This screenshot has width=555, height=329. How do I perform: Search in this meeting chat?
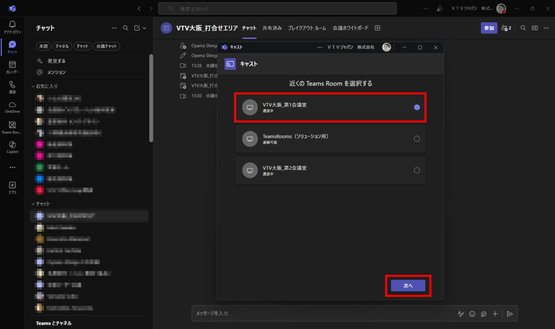pos(523,28)
